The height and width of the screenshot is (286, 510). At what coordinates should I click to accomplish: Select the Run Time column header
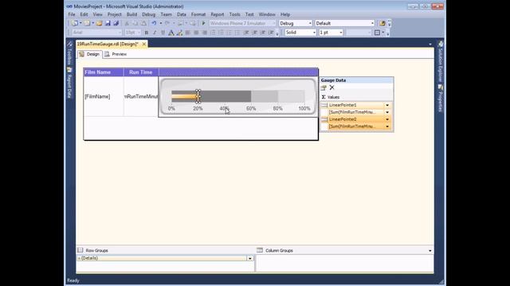[x=141, y=72]
